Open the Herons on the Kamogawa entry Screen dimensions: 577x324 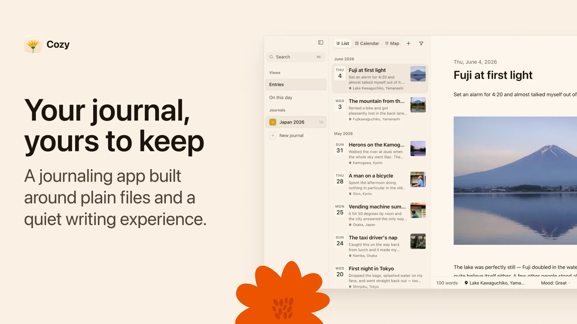coord(380,153)
